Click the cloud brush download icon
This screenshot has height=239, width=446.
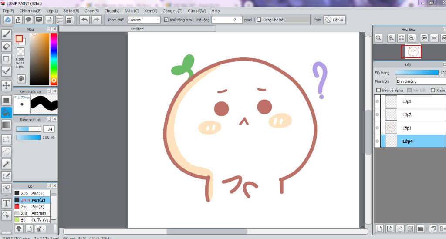click(19, 229)
